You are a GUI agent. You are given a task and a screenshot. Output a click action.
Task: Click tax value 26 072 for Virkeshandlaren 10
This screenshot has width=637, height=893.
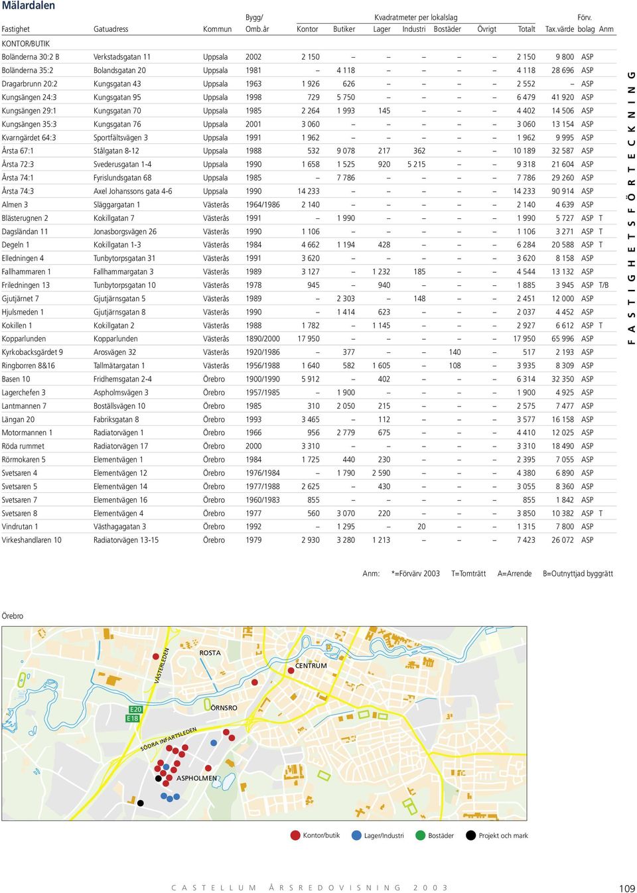pyautogui.click(x=563, y=540)
